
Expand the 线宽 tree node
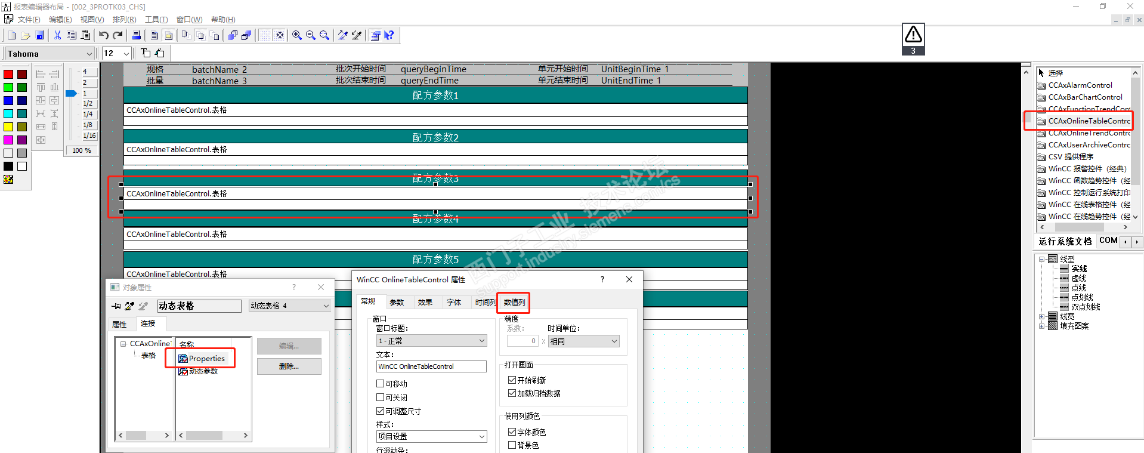(1041, 316)
